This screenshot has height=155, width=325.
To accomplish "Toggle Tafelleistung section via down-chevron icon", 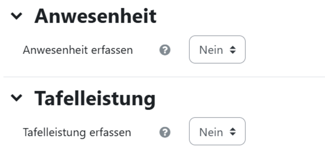I will (17, 98).
